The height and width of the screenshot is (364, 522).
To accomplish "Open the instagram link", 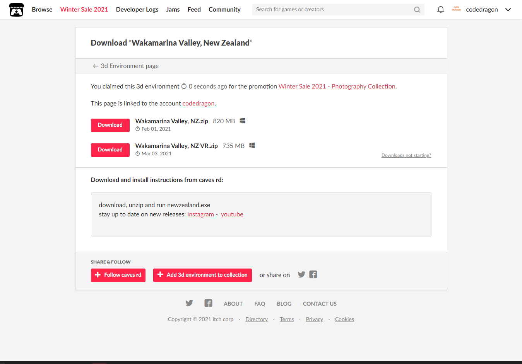I will [x=200, y=214].
